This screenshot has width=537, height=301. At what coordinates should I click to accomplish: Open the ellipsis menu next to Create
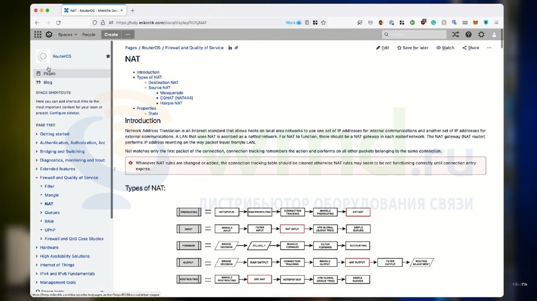click(x=128, y=34)
